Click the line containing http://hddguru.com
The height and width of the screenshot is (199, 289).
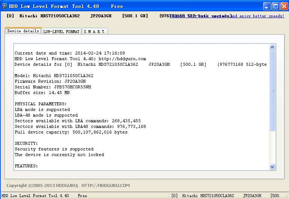tap(80, 59)
